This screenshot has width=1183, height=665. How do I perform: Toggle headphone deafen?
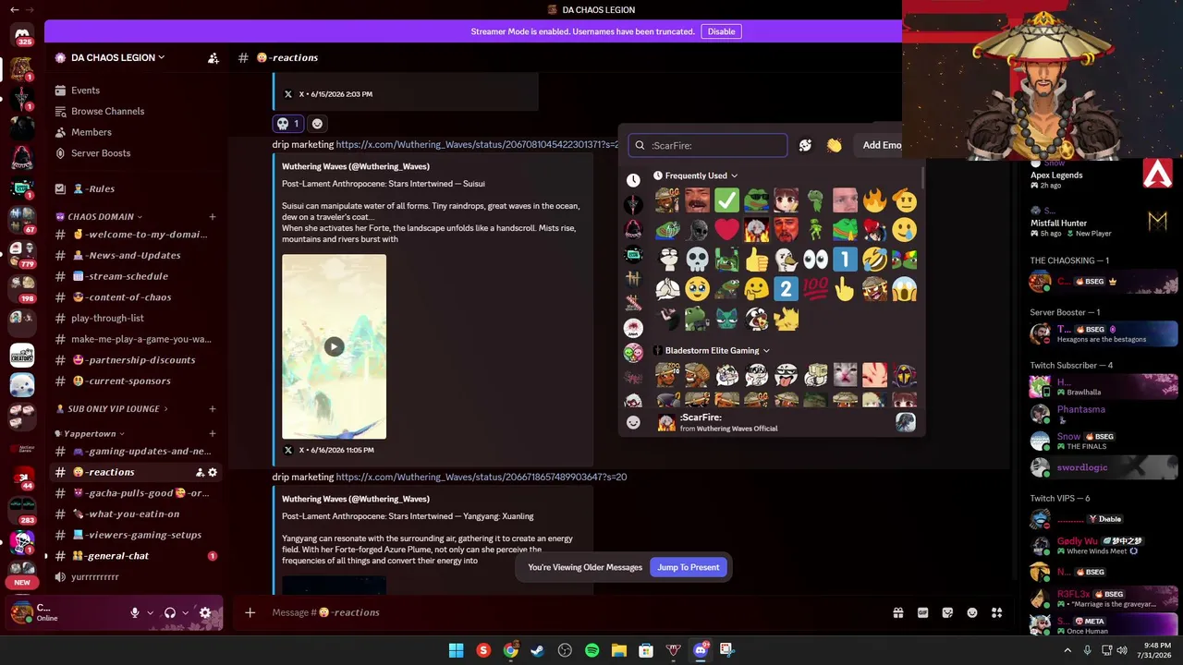pos(170,612)
